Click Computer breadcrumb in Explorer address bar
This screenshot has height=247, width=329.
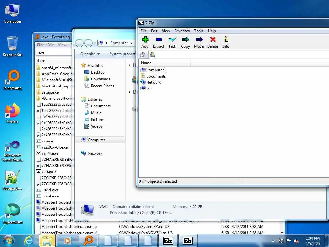(119, 43)
